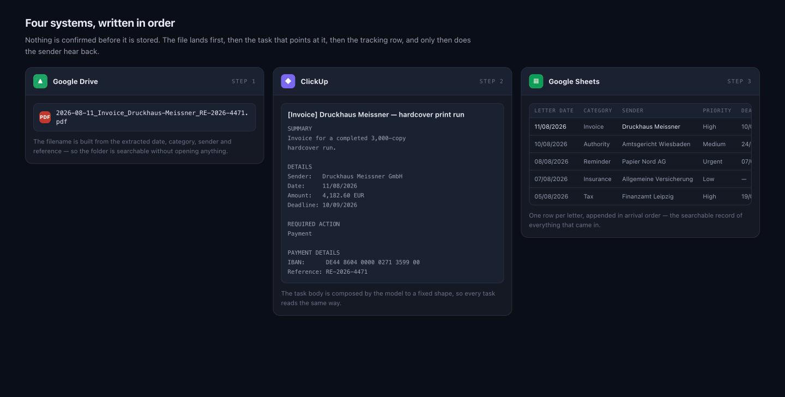The width and height of the screenshot is (785, 397).
Task: Click the REQUIRED ACTION label
Action: (313, 224)
